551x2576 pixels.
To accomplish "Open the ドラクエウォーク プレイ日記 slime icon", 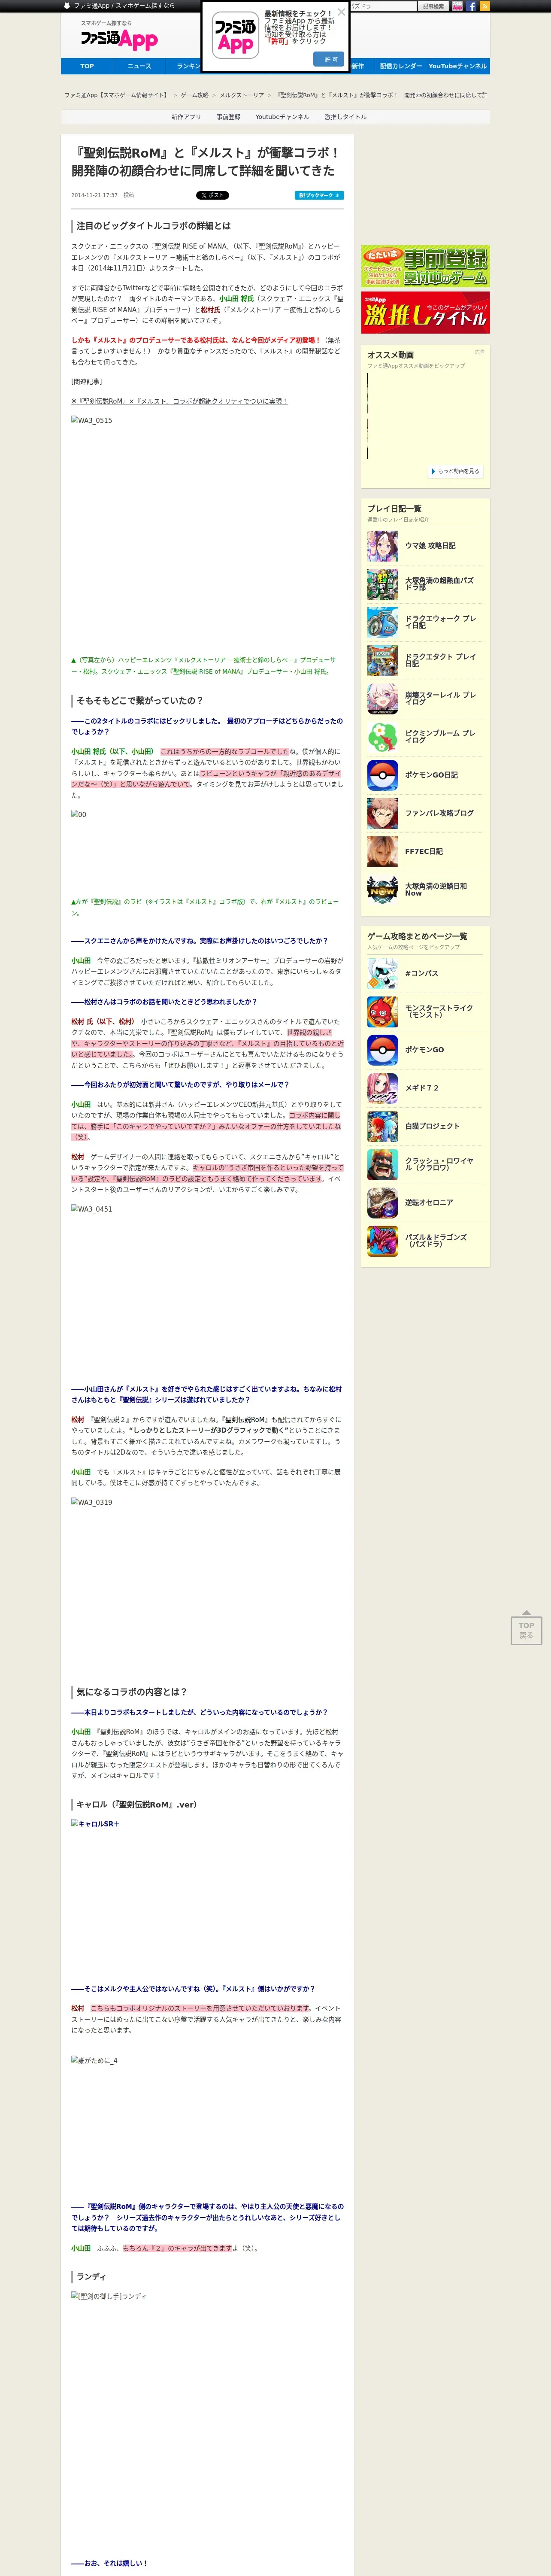I will 382,622.
